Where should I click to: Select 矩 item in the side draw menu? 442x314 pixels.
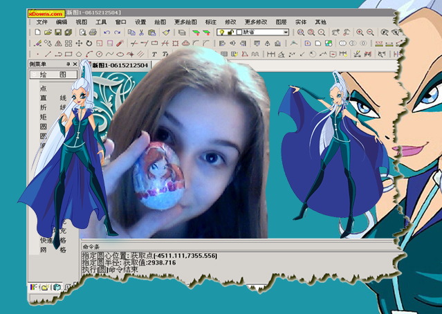[44, 117]
